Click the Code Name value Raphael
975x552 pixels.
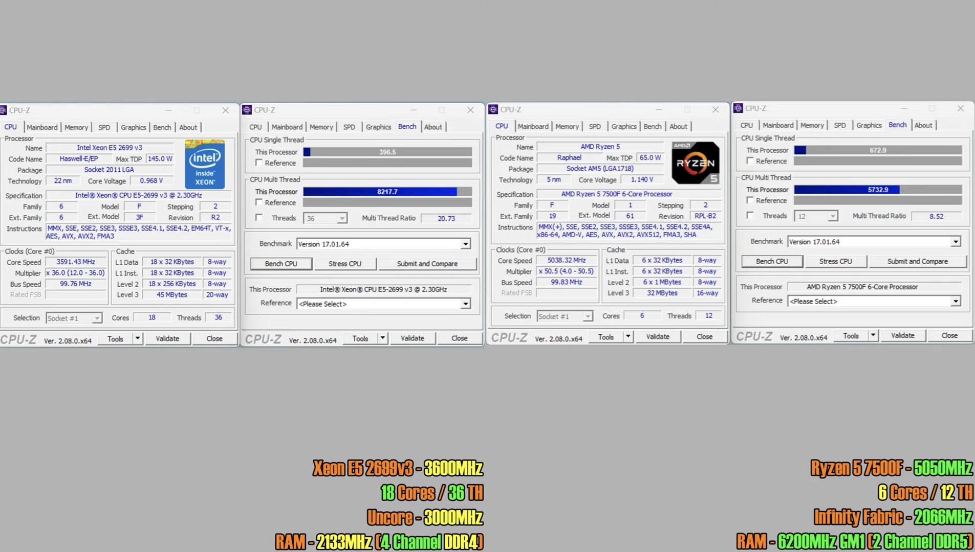point(569,158)
